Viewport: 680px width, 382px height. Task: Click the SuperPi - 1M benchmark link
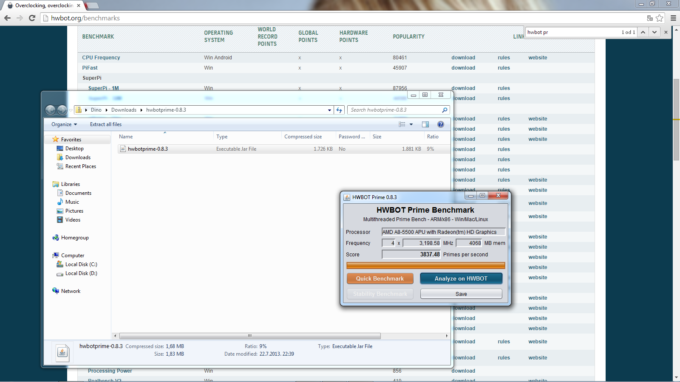(103, 88)
